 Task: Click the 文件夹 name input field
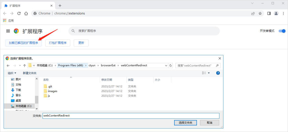[x=131, y=116]
